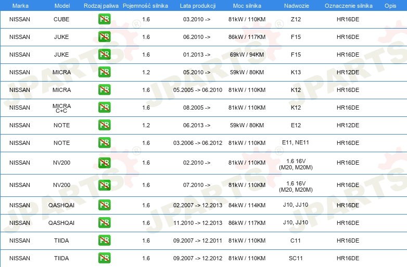Image resolution: width=407 pixels, height=267 pixels.
Task: Click the 84kW / 114KM power cell
Action: tap(247, 205)
